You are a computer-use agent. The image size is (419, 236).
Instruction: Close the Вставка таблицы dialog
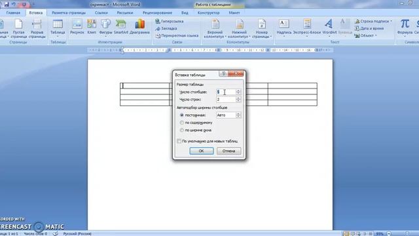tap(236, 73)
